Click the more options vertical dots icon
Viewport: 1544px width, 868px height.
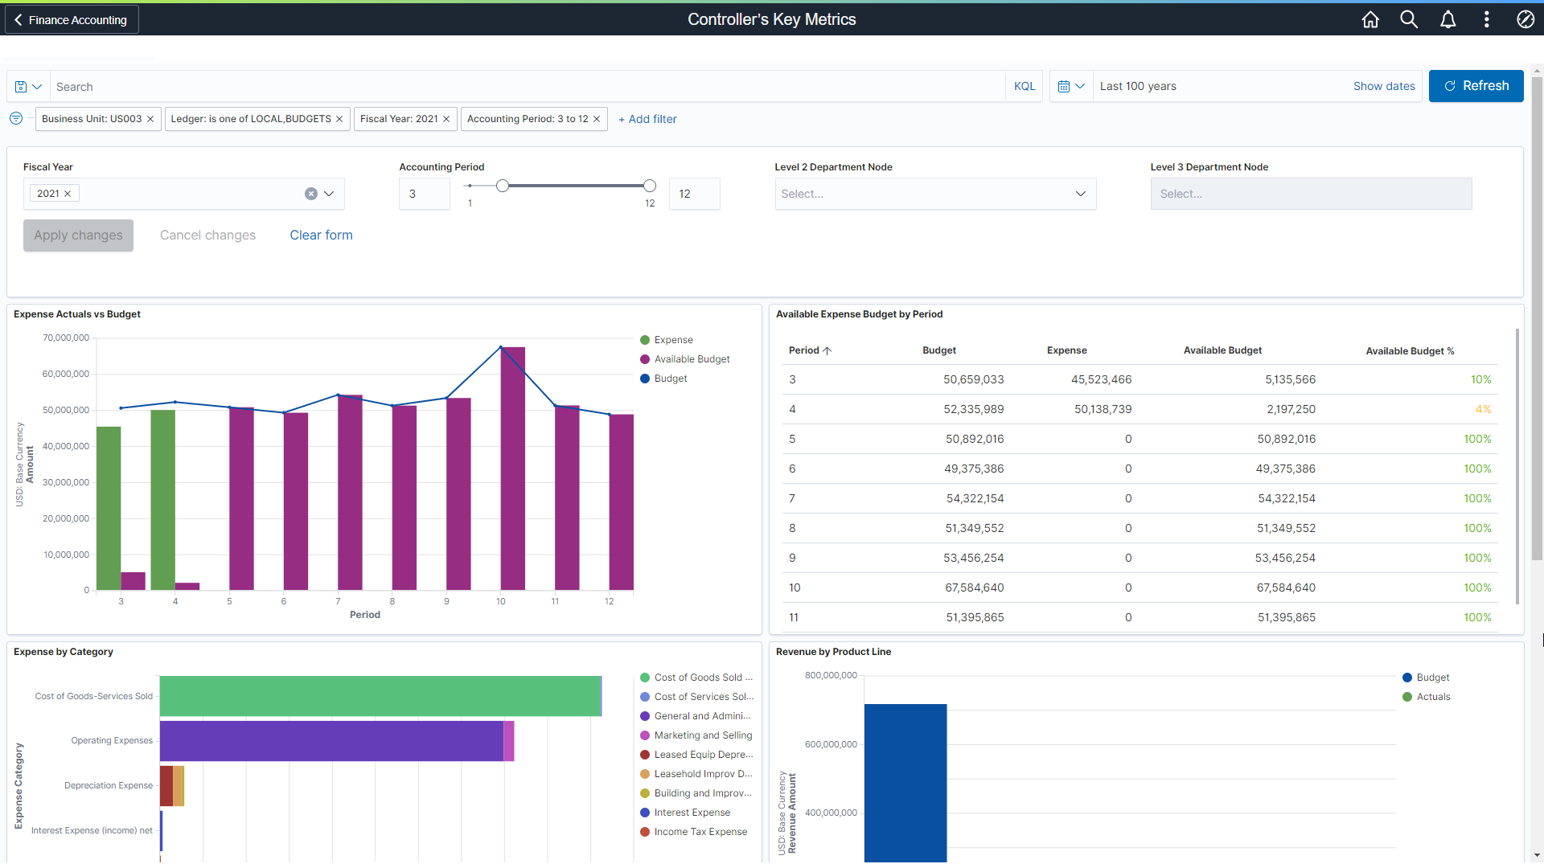1485,18
